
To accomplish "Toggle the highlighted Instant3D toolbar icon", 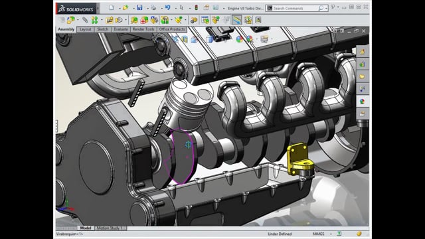I will tap(237, 20).
